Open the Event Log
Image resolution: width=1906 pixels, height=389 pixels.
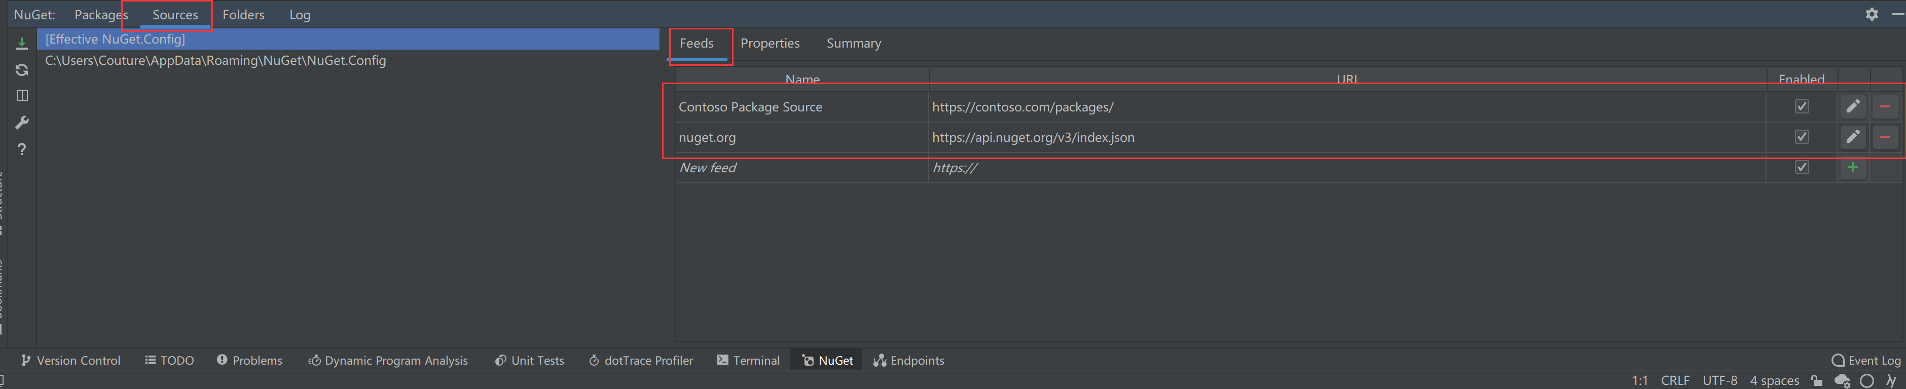click(1865, 360)
